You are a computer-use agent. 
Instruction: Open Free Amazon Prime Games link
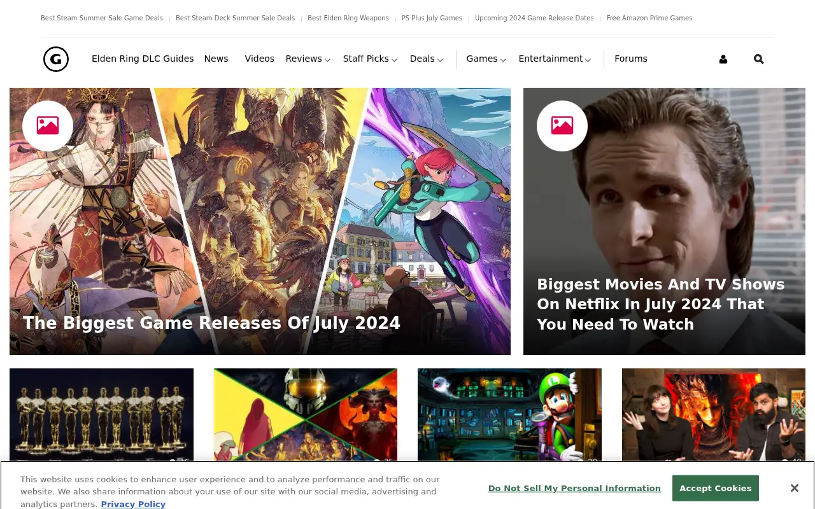coord(649,18)
